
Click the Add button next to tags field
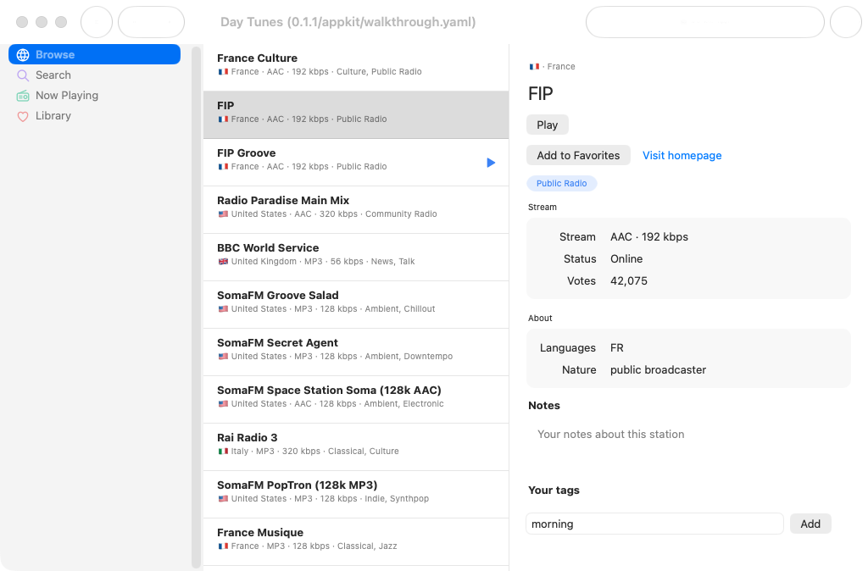coord(810,524)
